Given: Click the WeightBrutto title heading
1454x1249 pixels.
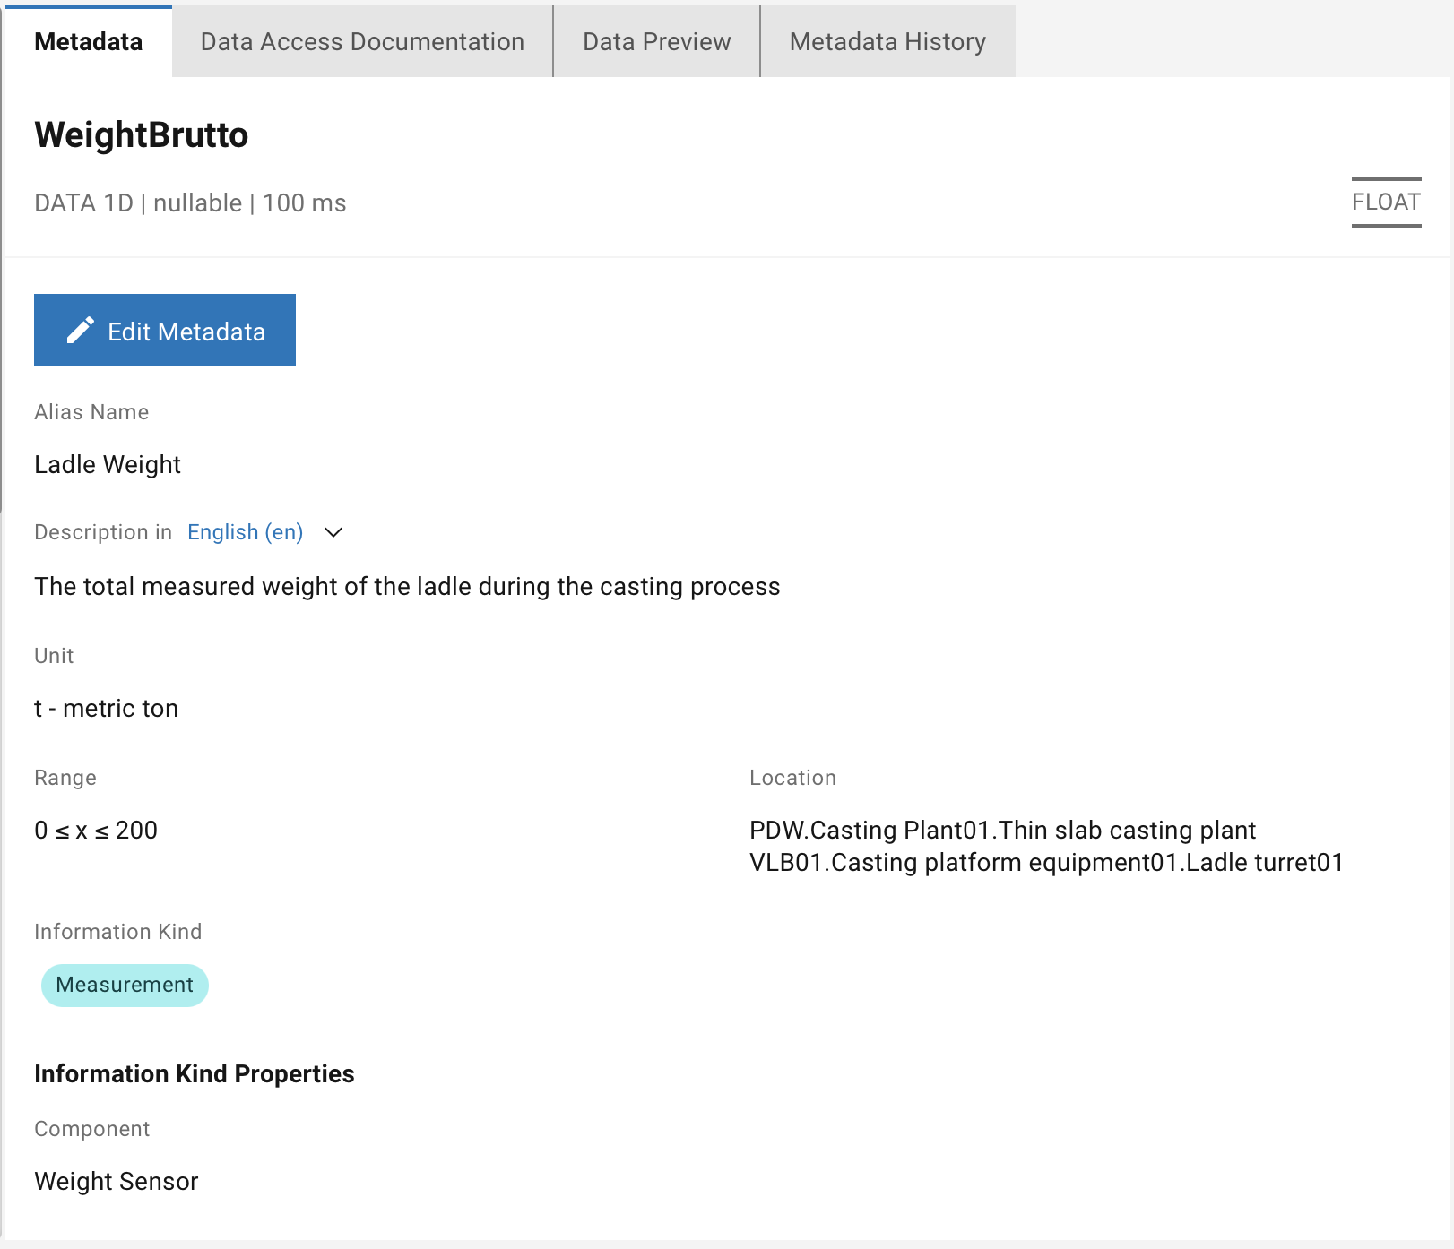Looking at the screenshot, I should 141,135.
